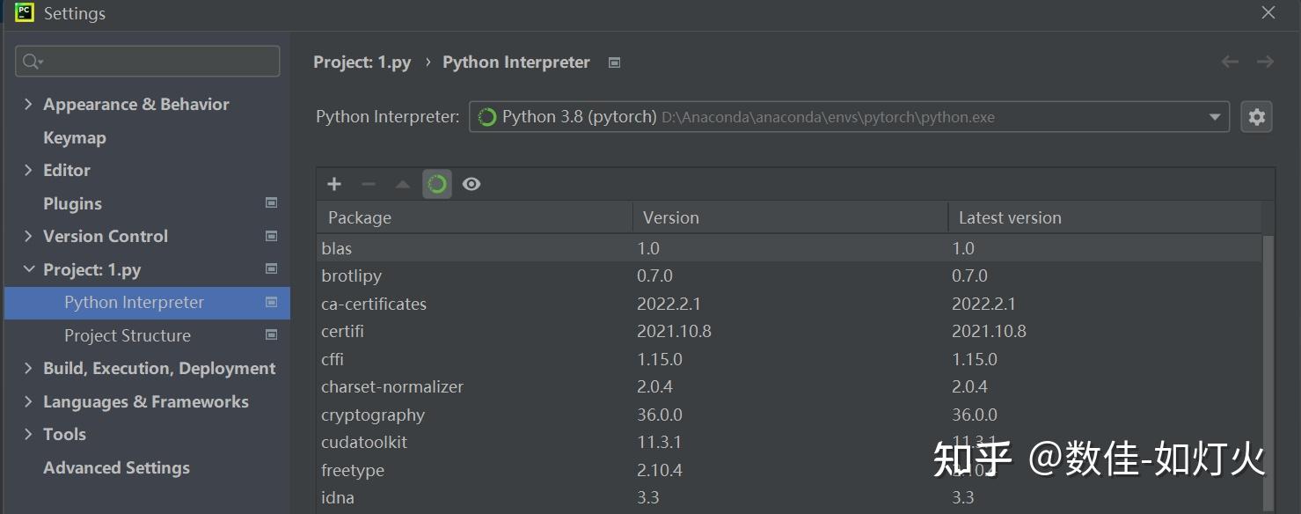This screenshot has width=1301, height=514.
Task: Click the icon beside the Python Interpreter breadcrumb
Action: [613, 62]
